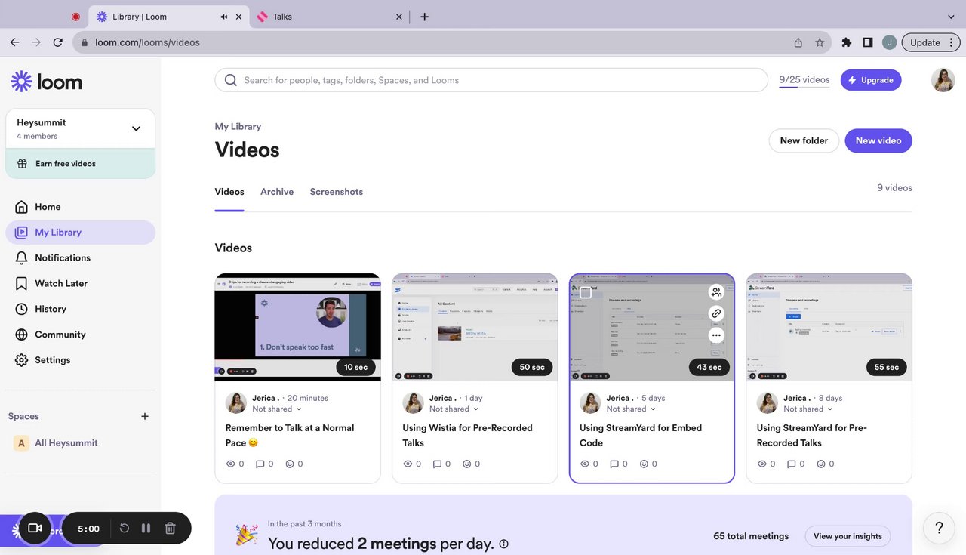
Task: Click View your insights button
Action: pos(848,536)
